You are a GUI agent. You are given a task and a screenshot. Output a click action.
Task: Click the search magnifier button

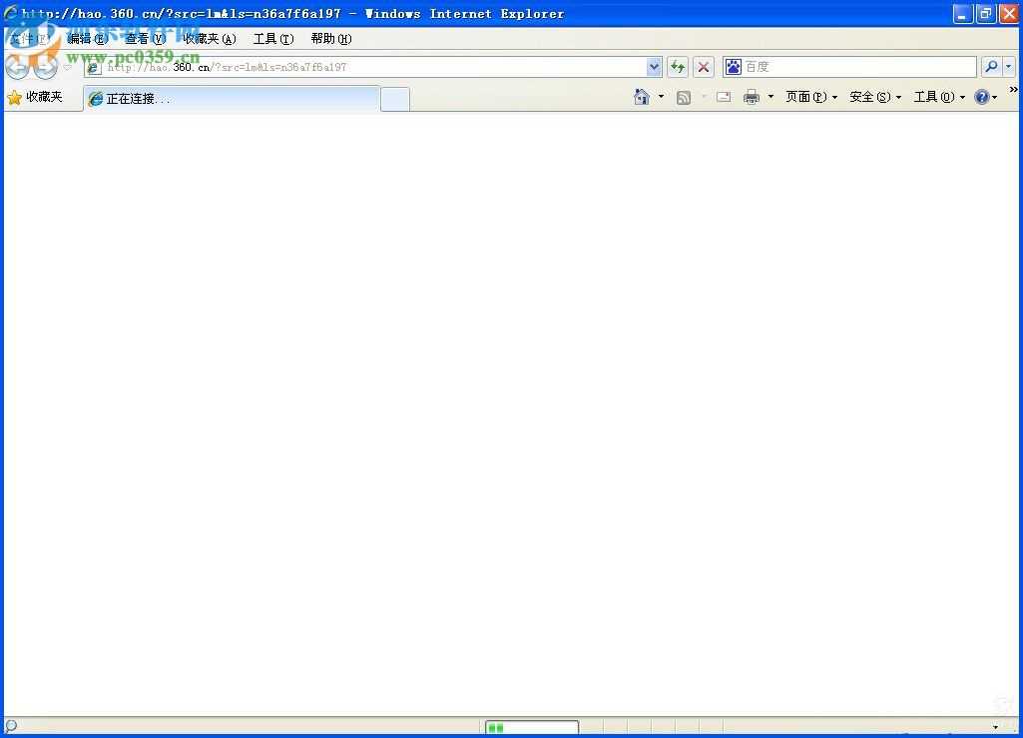click(991, 67)
